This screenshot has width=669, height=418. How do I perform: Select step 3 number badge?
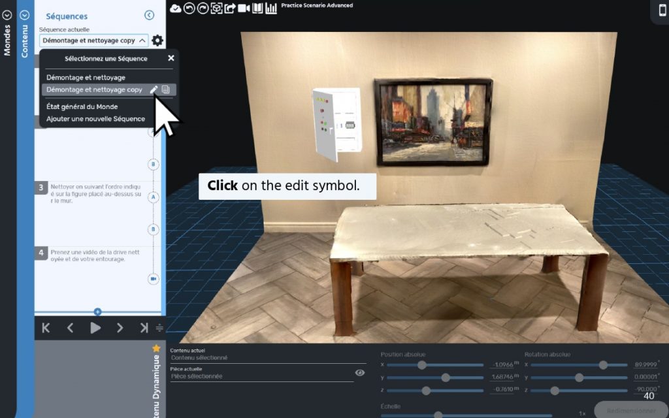[41, 187]
